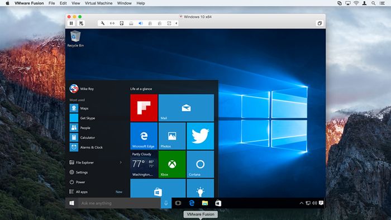Open Task View on the taskbar
This screenshot has width=391, height=220.
[x=178, y=203]
